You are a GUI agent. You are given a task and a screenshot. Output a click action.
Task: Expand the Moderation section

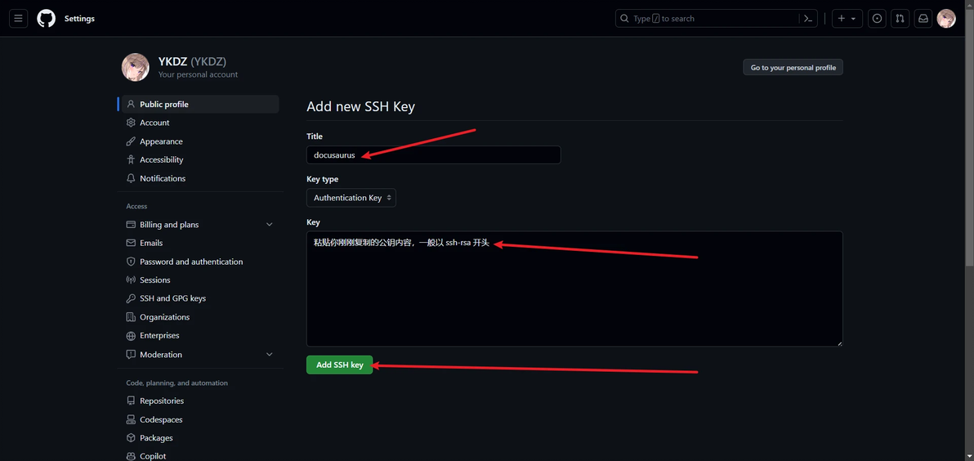pyautogui.click(x=269, y=355)
